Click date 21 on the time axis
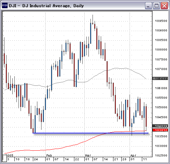This screenshot has height=164, width=170. tap(116, 159)
